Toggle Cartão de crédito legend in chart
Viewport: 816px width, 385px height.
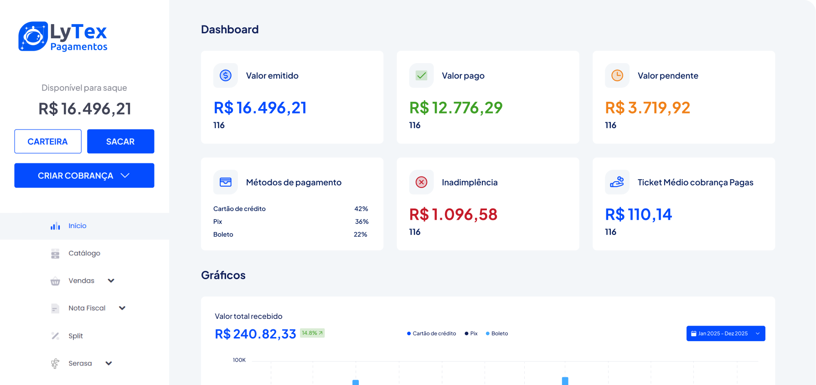pos(431,333)
